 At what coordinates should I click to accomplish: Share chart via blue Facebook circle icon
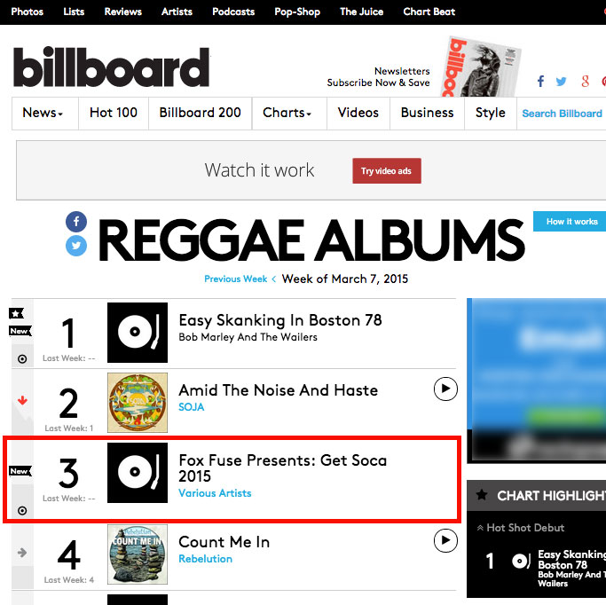click(77, 222)
